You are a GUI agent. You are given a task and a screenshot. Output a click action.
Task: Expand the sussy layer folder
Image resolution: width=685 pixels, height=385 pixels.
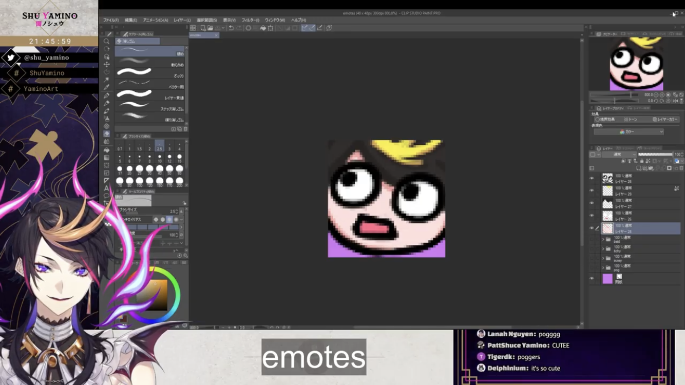click(x=603, y=258)
